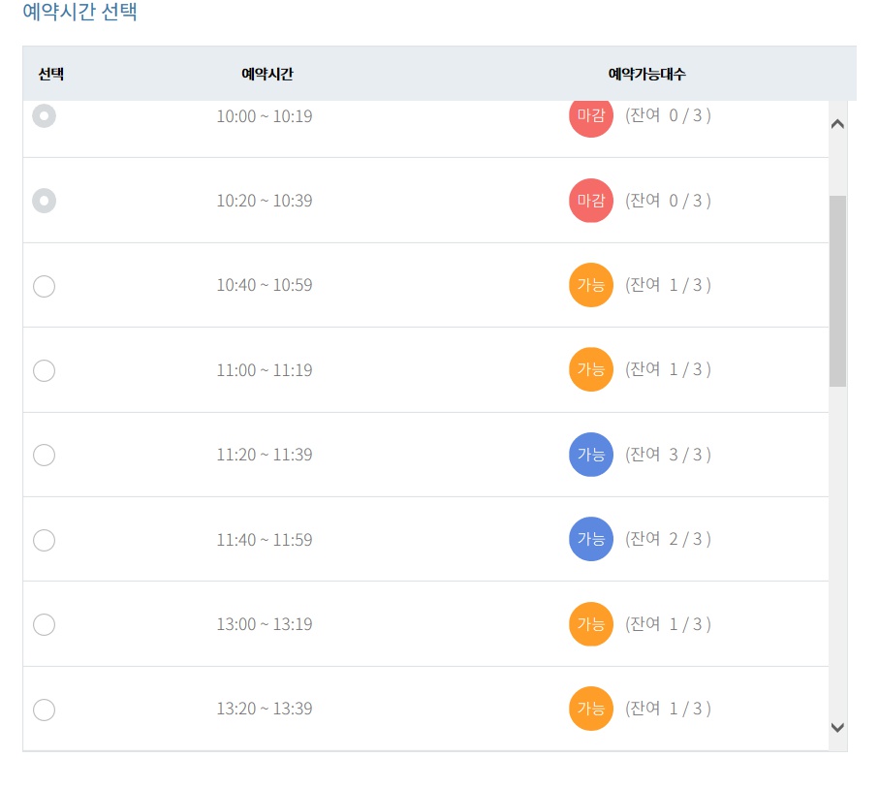Select the 11:00 ~ 11:19 radio button

[x=45, y=370]
